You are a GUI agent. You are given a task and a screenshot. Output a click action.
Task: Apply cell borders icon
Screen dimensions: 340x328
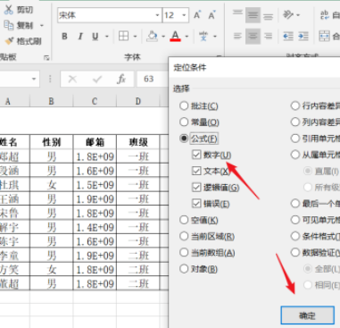[123, 36]
